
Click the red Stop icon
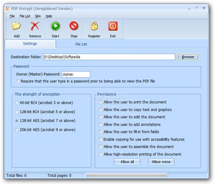click(x=74, y=26)
